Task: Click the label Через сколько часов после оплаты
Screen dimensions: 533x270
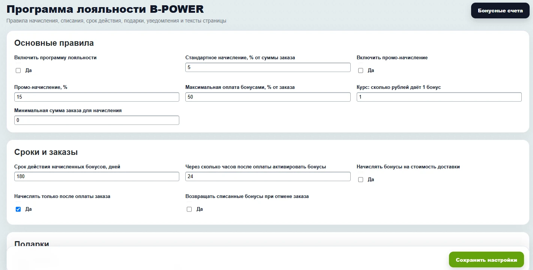Action: tap(256, 166)
